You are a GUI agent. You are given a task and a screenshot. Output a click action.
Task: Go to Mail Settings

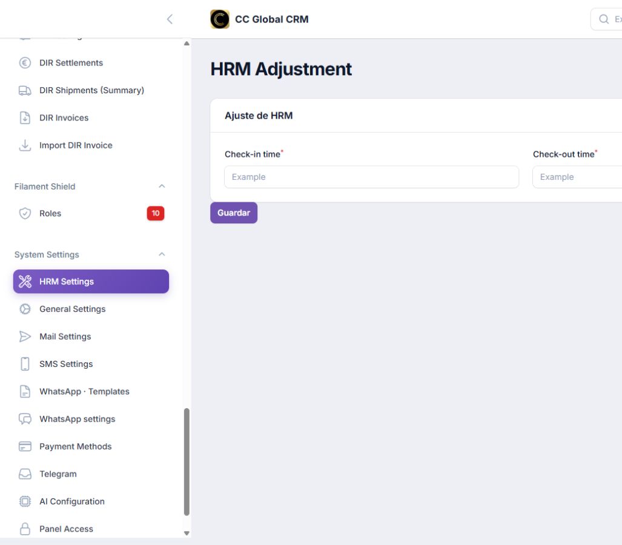pyautogui.click(x=91, y=336)
